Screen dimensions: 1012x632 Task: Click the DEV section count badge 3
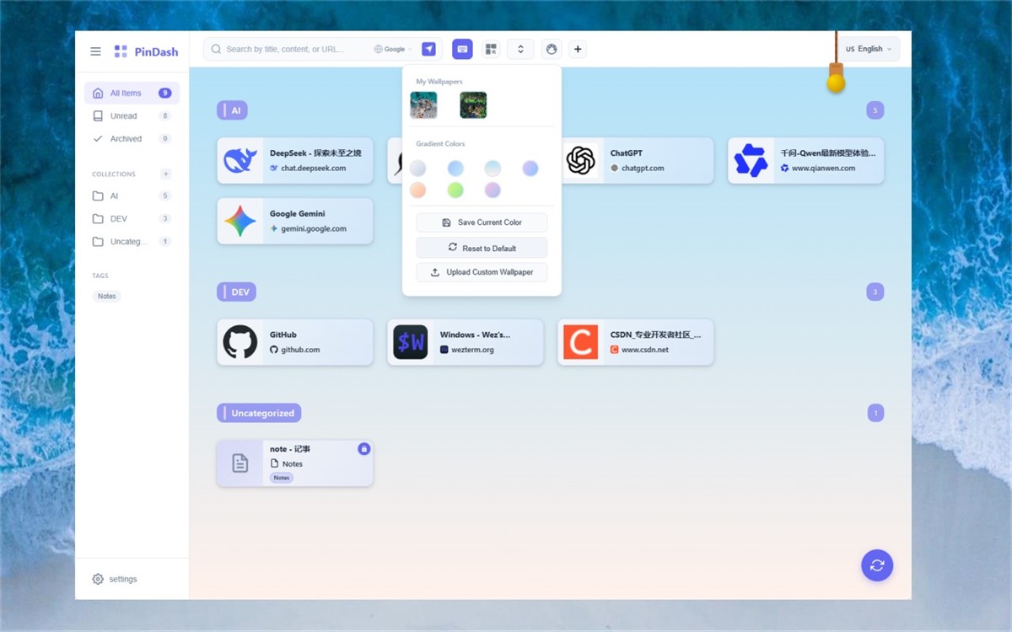[875, 292]
